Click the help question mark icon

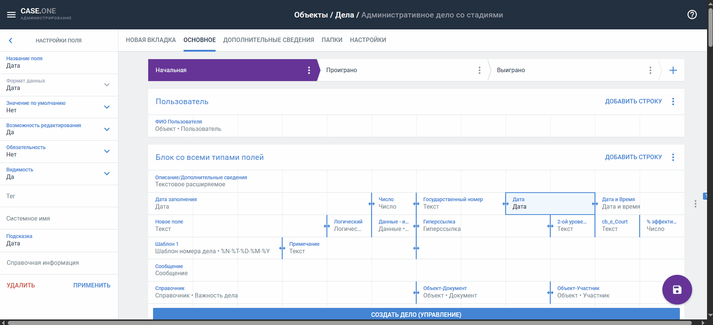pyautogui.click(x=692, y=15)
